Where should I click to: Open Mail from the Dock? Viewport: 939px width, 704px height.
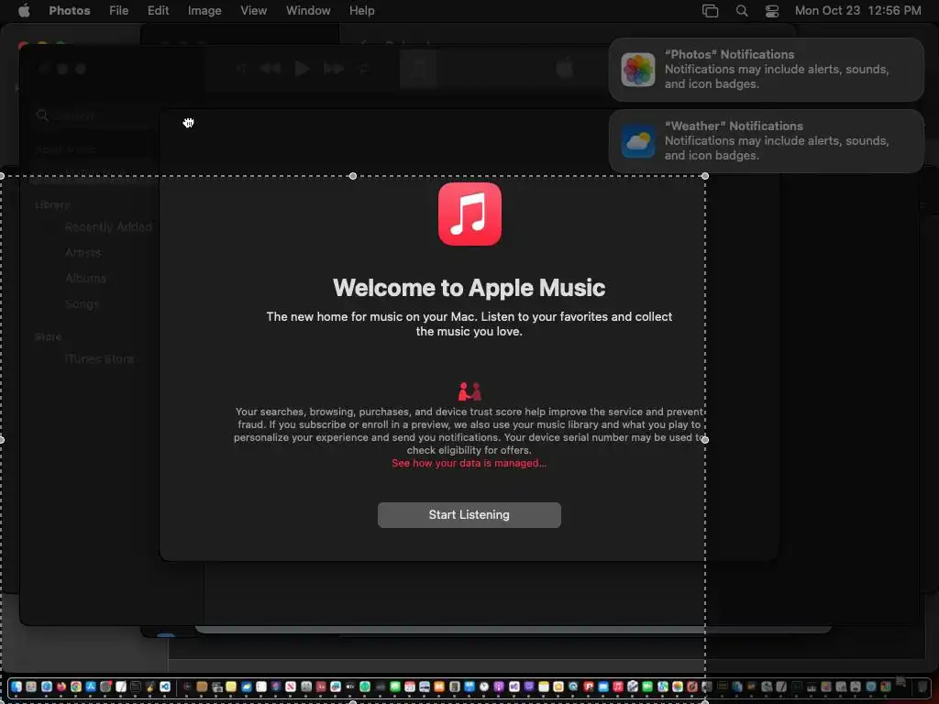[x=603, y=687]
